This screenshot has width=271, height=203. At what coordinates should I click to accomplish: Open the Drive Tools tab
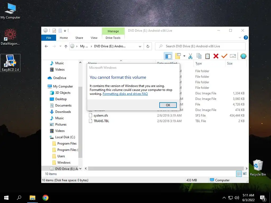[x=113, y=38]
